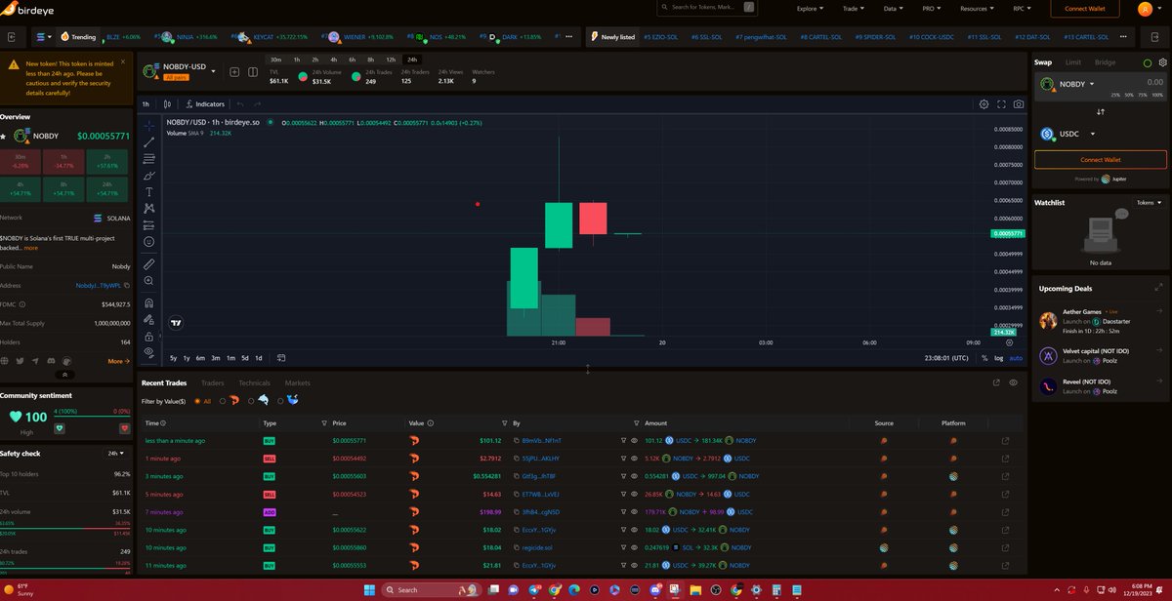Open the Resources menu dropdown
The height and width of the screenshot is (601, 1172).
977,9
